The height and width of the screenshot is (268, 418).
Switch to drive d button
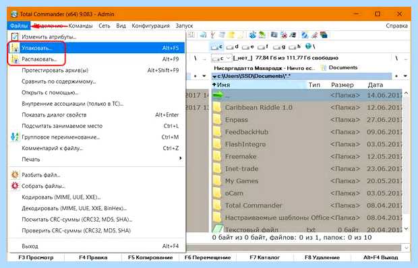(x=232, y=47)
